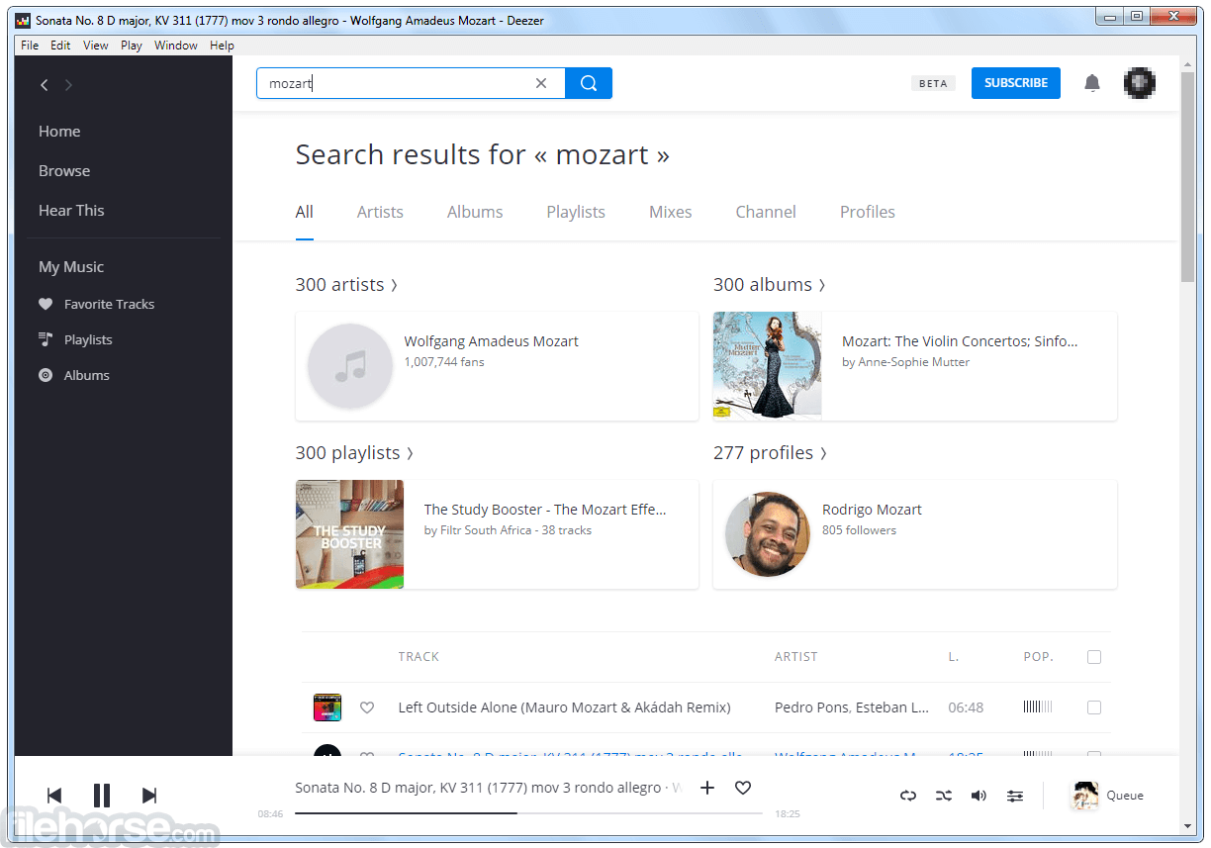This screenshot has width=1211, height=848.
Task: Go to Home in sidebar
Action: [59, 132]
